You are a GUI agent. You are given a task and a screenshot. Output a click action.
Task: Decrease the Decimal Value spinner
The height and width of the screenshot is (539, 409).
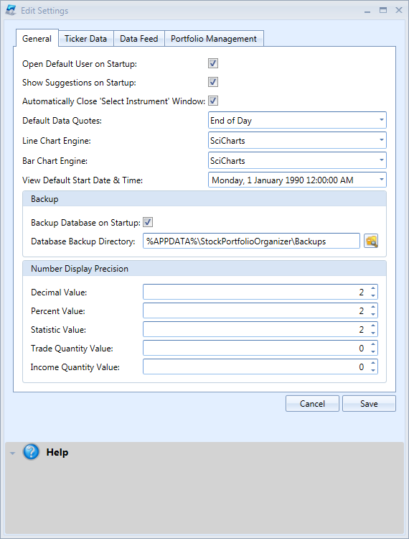point(372,295)
